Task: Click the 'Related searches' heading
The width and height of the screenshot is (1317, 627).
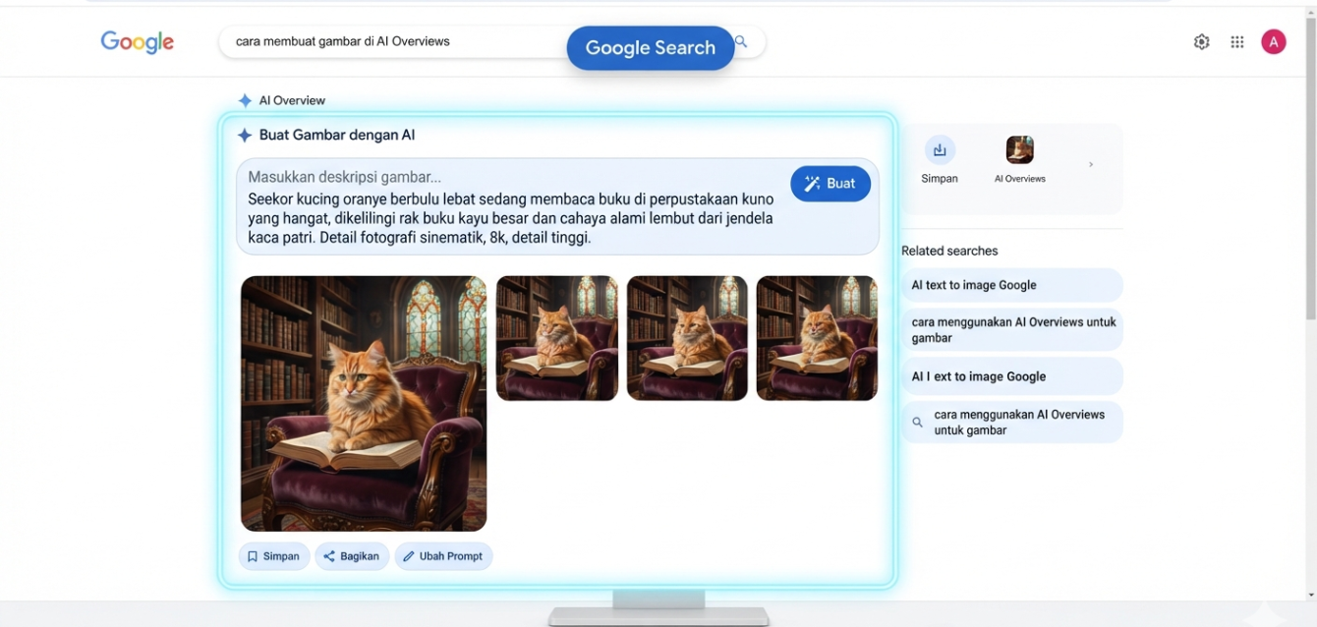Action: click(x=949, y=251)
